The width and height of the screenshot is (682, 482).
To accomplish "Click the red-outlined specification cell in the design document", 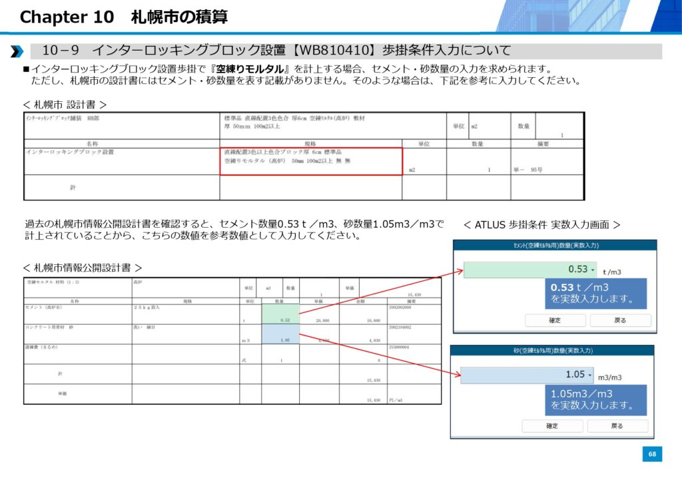I will click(x=311, y=161).
